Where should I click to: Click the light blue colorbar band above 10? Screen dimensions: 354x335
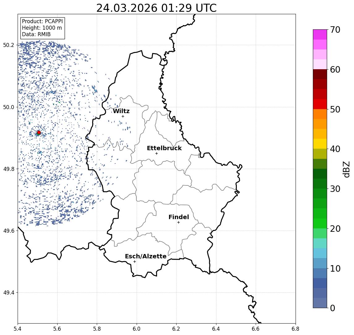click(x=320, y=263)
